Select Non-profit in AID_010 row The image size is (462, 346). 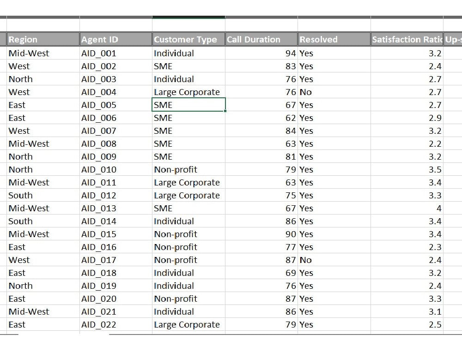pyautogui.click(x=188, y=170)
